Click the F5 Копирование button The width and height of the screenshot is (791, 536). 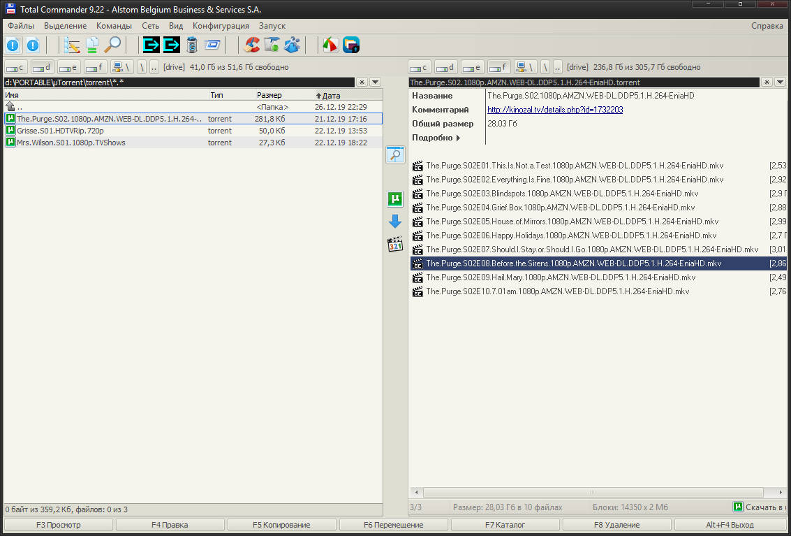281,525
